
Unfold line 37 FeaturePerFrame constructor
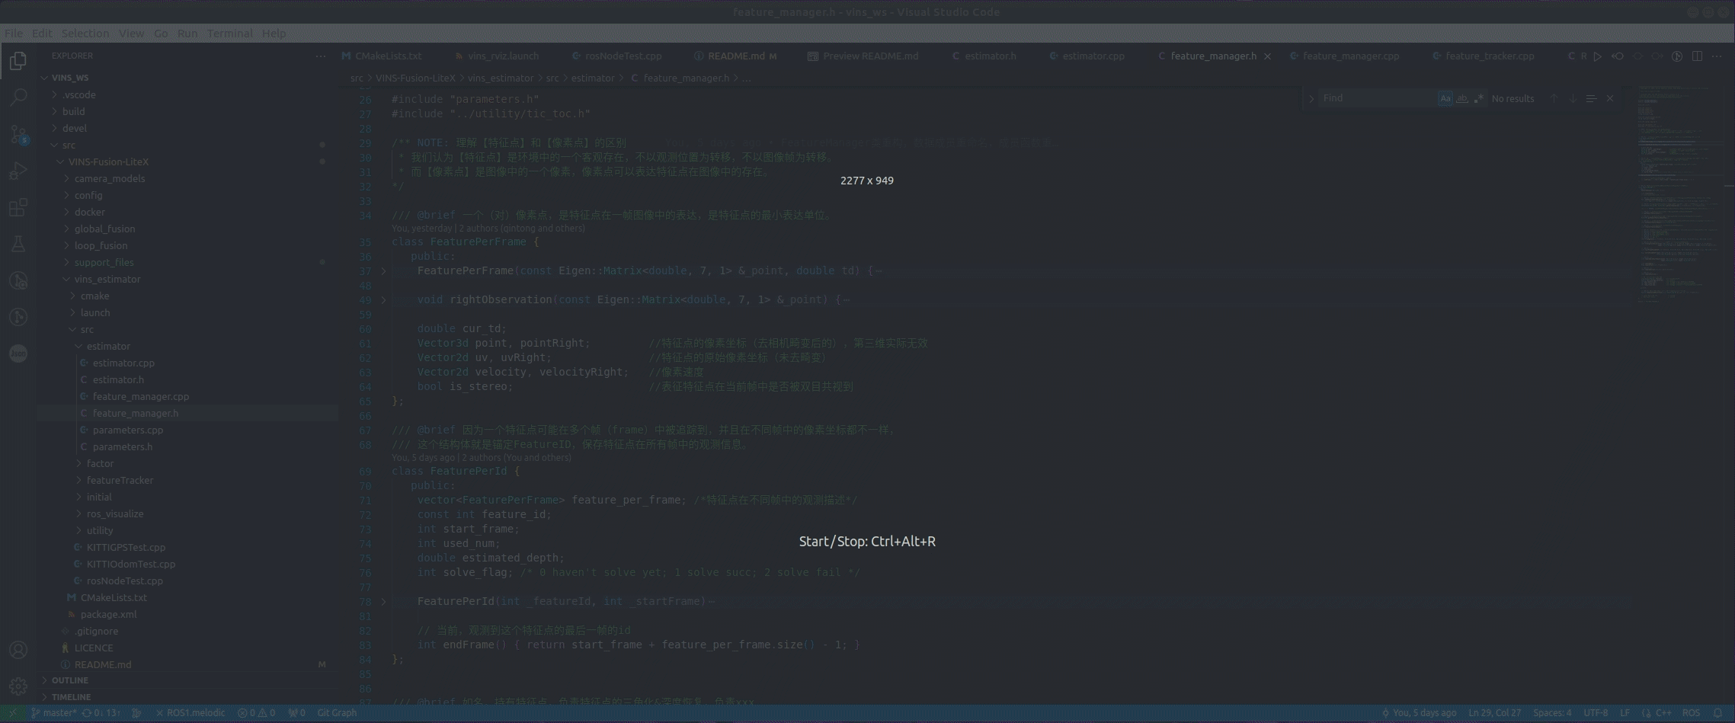tap(383, 271)
